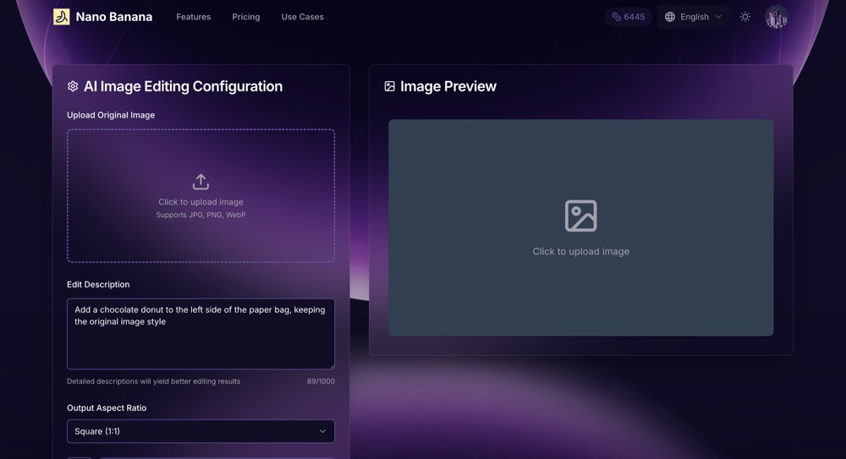Click the 'Detailed descriptions will yield better editing results' hint

click(154, 381)
